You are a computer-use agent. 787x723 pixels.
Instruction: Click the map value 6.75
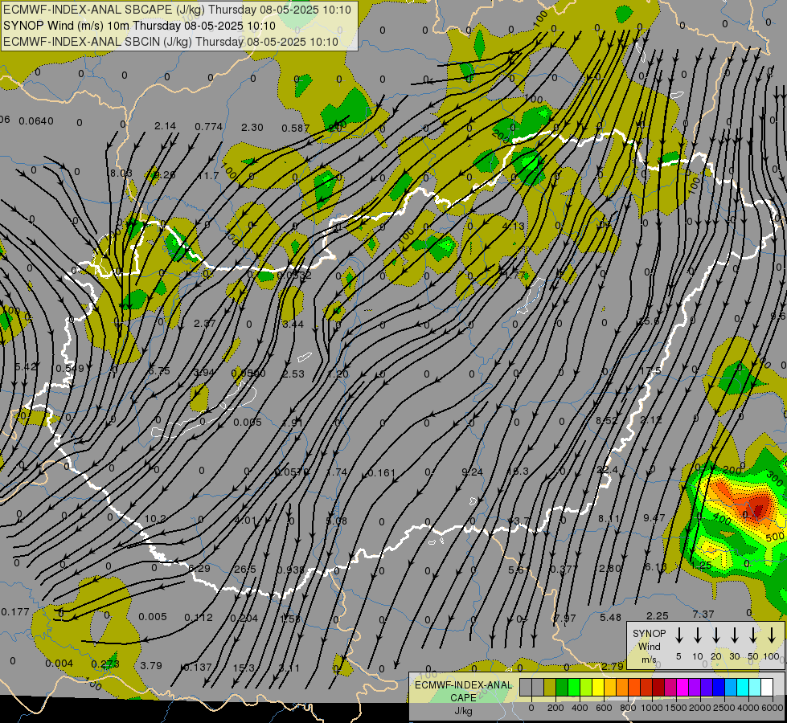pos(159,371)
